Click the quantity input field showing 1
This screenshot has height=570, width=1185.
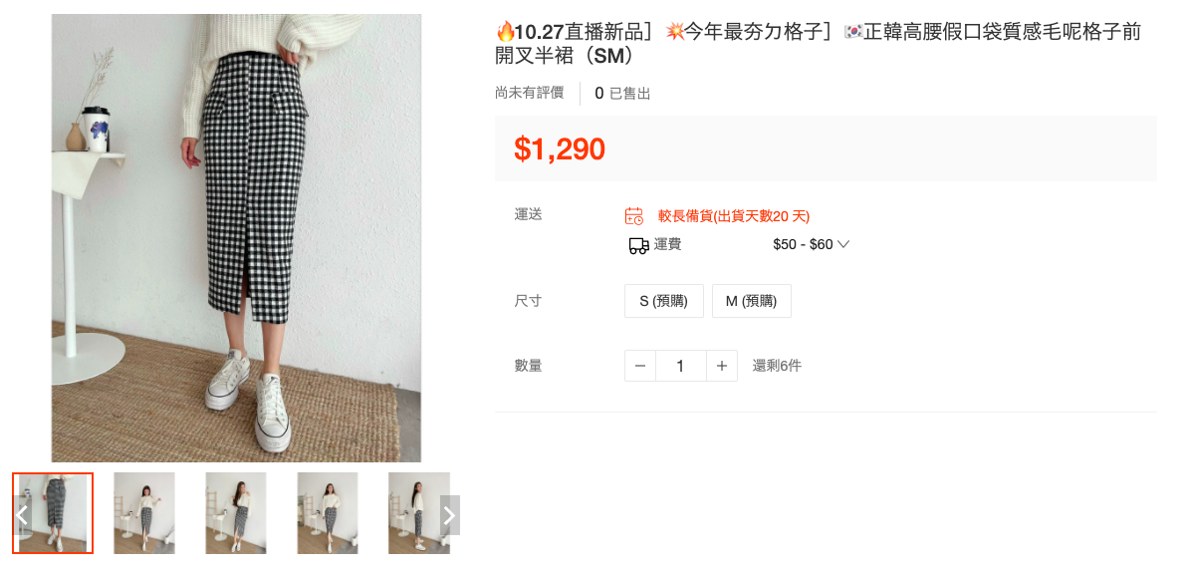click(681, 366)
